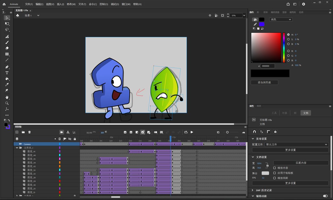The height and width of the screenshot is (200, 333).
Task: Select the H hue radio button
Action: click(288, 35)
